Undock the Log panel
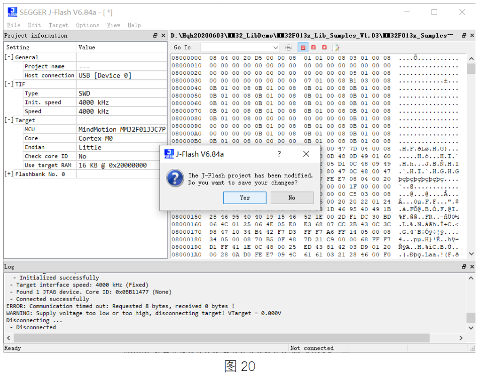Screen dimensions: 480x377 (464, 266)
